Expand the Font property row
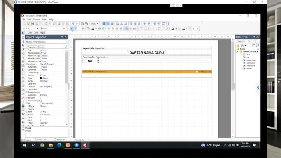This screenshot has width=281, height=158. click(27, 112)
